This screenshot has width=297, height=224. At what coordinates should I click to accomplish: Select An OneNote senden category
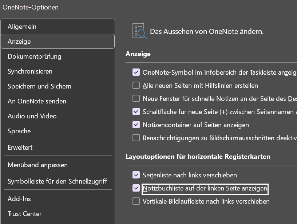(58, 101)
